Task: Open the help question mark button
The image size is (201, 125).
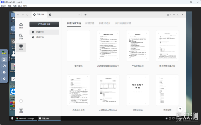Action: point(180,109)
